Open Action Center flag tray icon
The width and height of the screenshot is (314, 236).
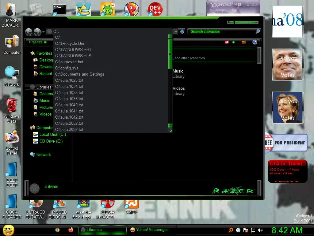coord(246,230)
